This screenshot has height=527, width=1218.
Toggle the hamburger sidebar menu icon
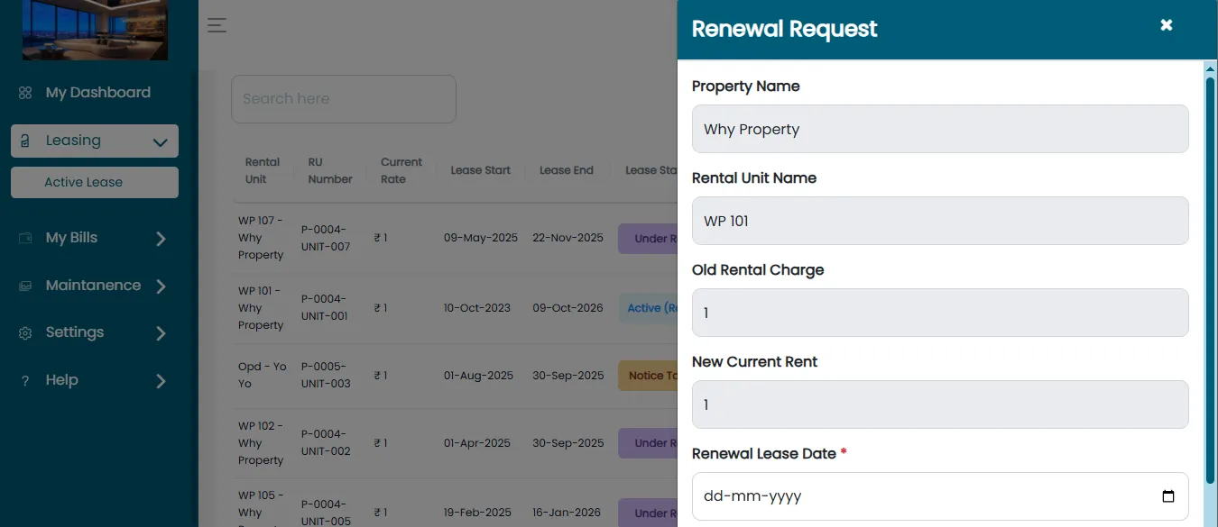tap(217, 25)
